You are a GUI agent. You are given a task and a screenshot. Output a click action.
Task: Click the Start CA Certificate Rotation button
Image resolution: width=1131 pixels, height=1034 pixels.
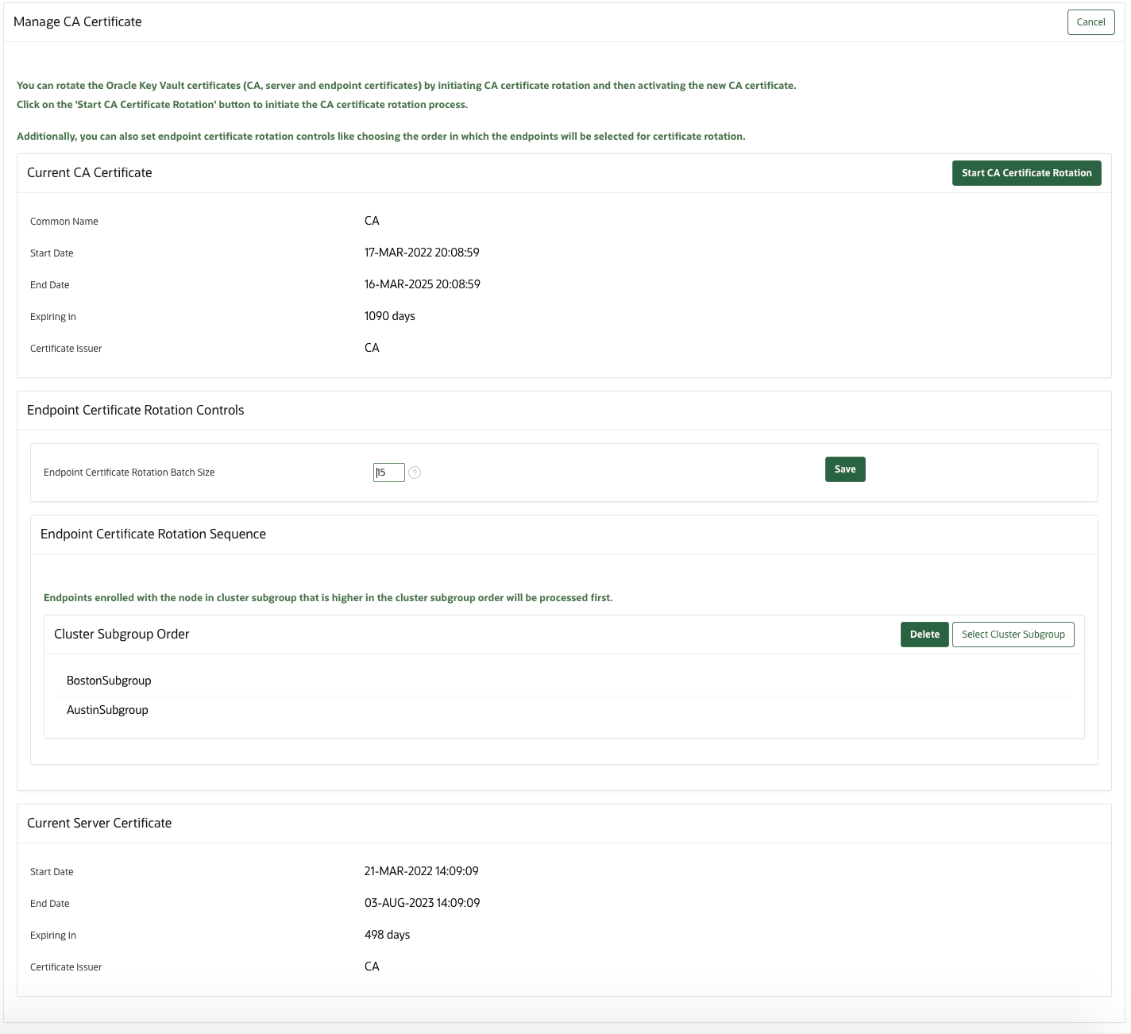pos(1026,172)
